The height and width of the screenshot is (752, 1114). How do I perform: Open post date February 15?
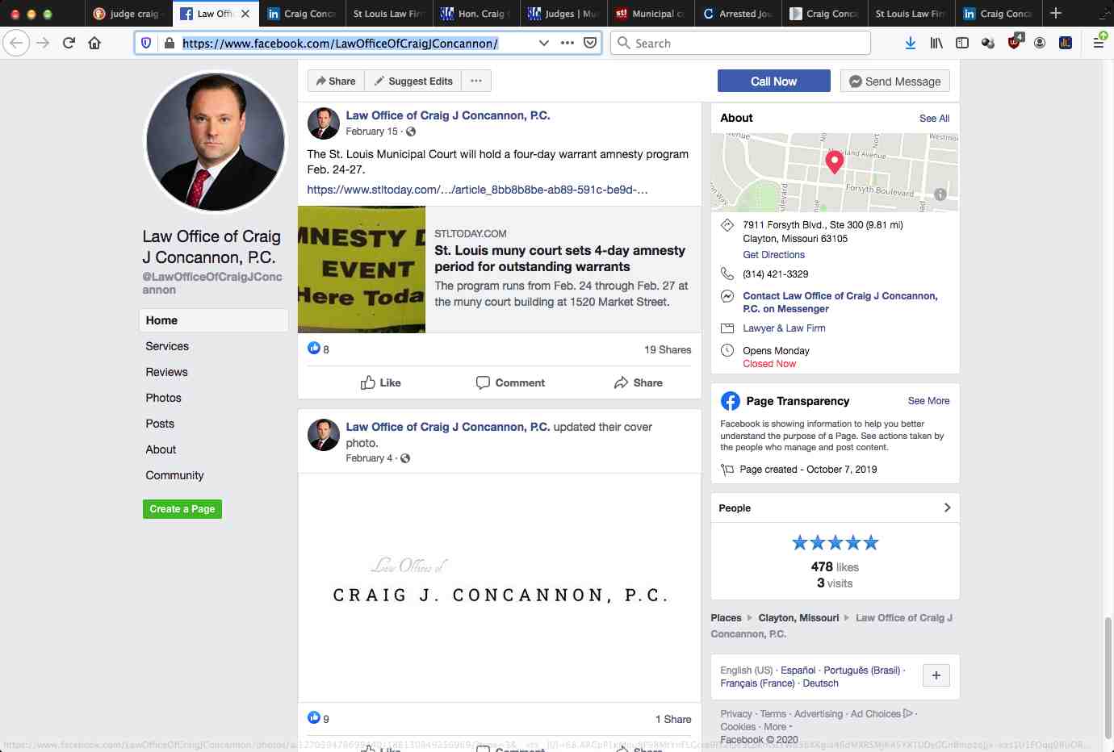371,132
